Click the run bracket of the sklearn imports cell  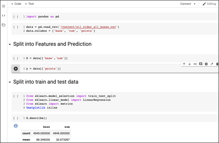pos(16,96)
